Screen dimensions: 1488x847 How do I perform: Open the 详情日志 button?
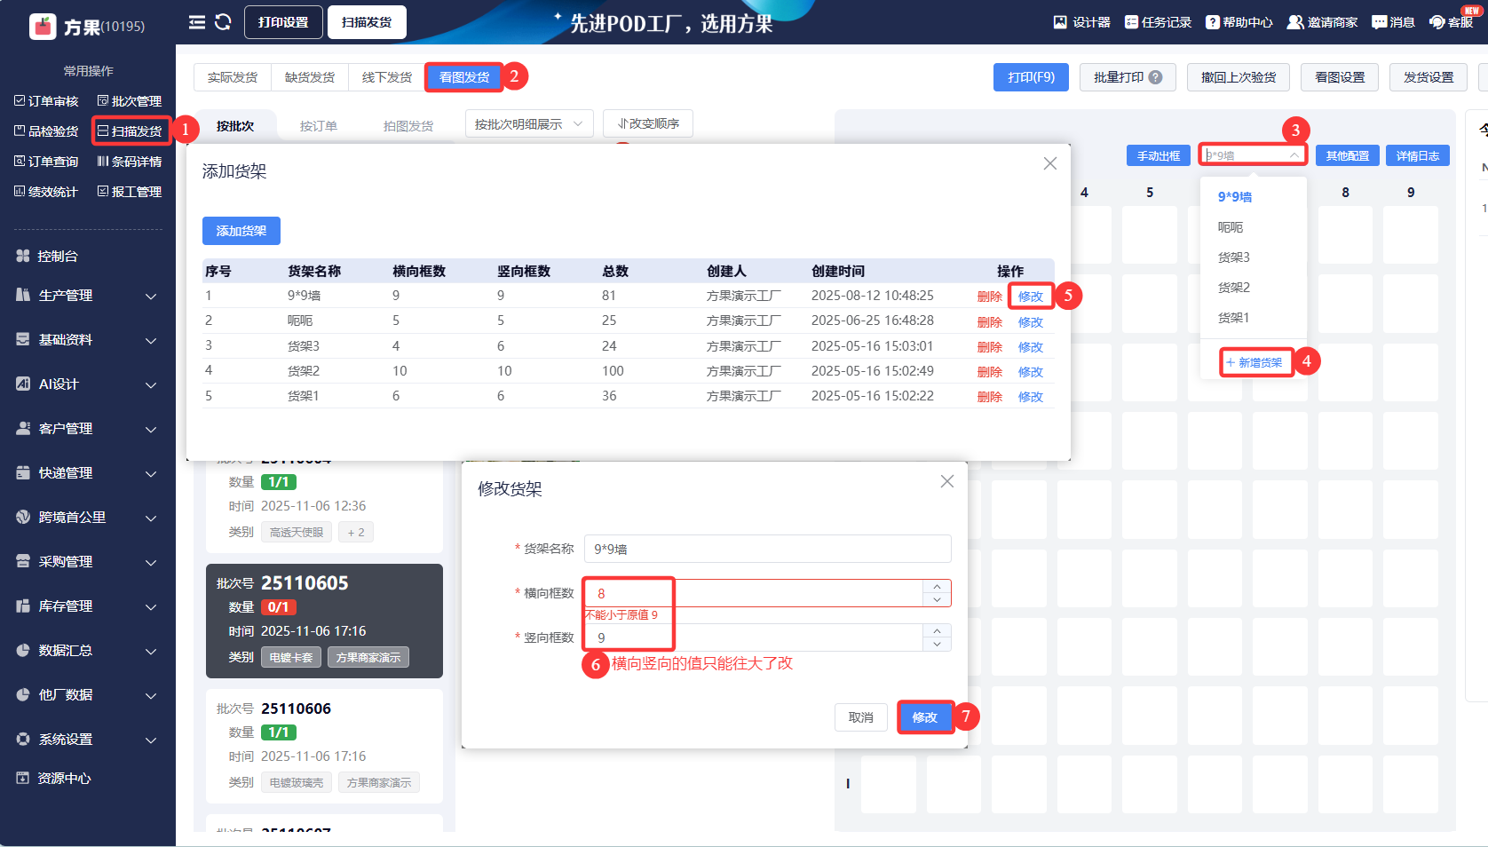[x=1418, y=155]
